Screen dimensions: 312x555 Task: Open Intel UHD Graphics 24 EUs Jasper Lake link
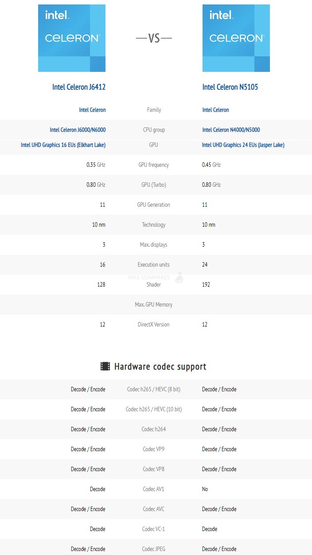[243, 145]
